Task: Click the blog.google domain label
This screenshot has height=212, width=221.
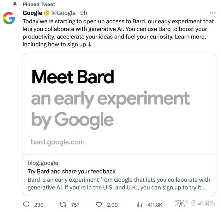Action: pyautogui.click(x=43, y=163)
